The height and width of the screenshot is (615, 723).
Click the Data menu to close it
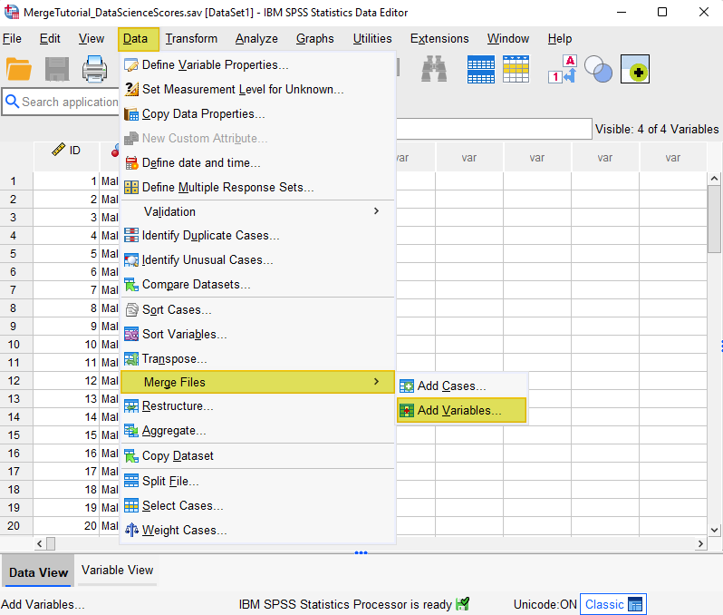tap(139, 39)
